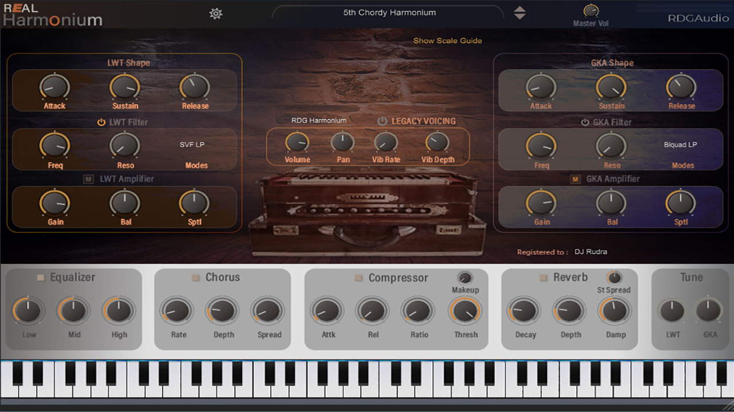Screen dimensions: 734x412
Task: Click the LWT Filter Freq knob
Action: pyautogui.click(x=54, y=145)
